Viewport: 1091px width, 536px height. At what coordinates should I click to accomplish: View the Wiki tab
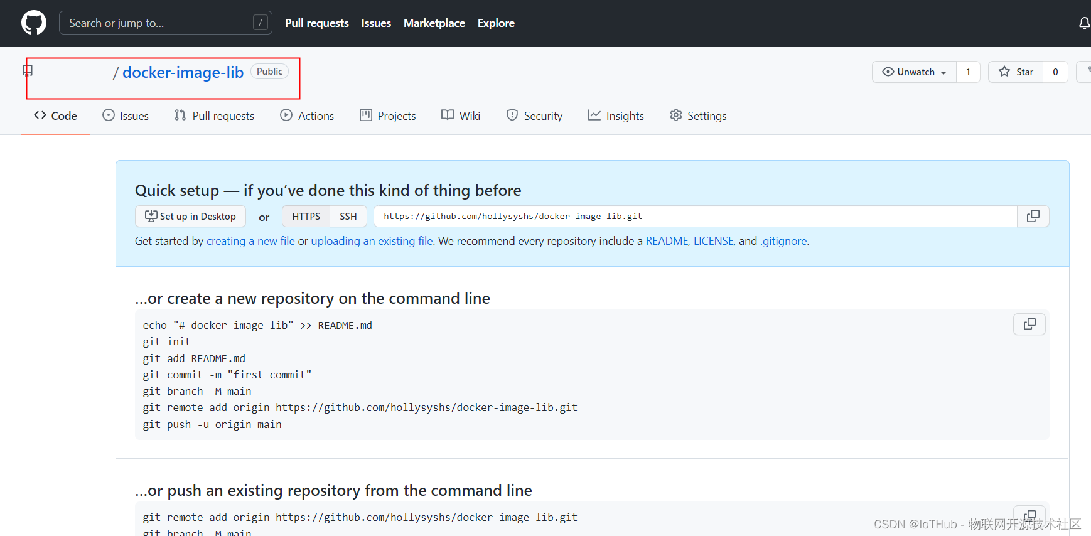[x=461, y=115]
